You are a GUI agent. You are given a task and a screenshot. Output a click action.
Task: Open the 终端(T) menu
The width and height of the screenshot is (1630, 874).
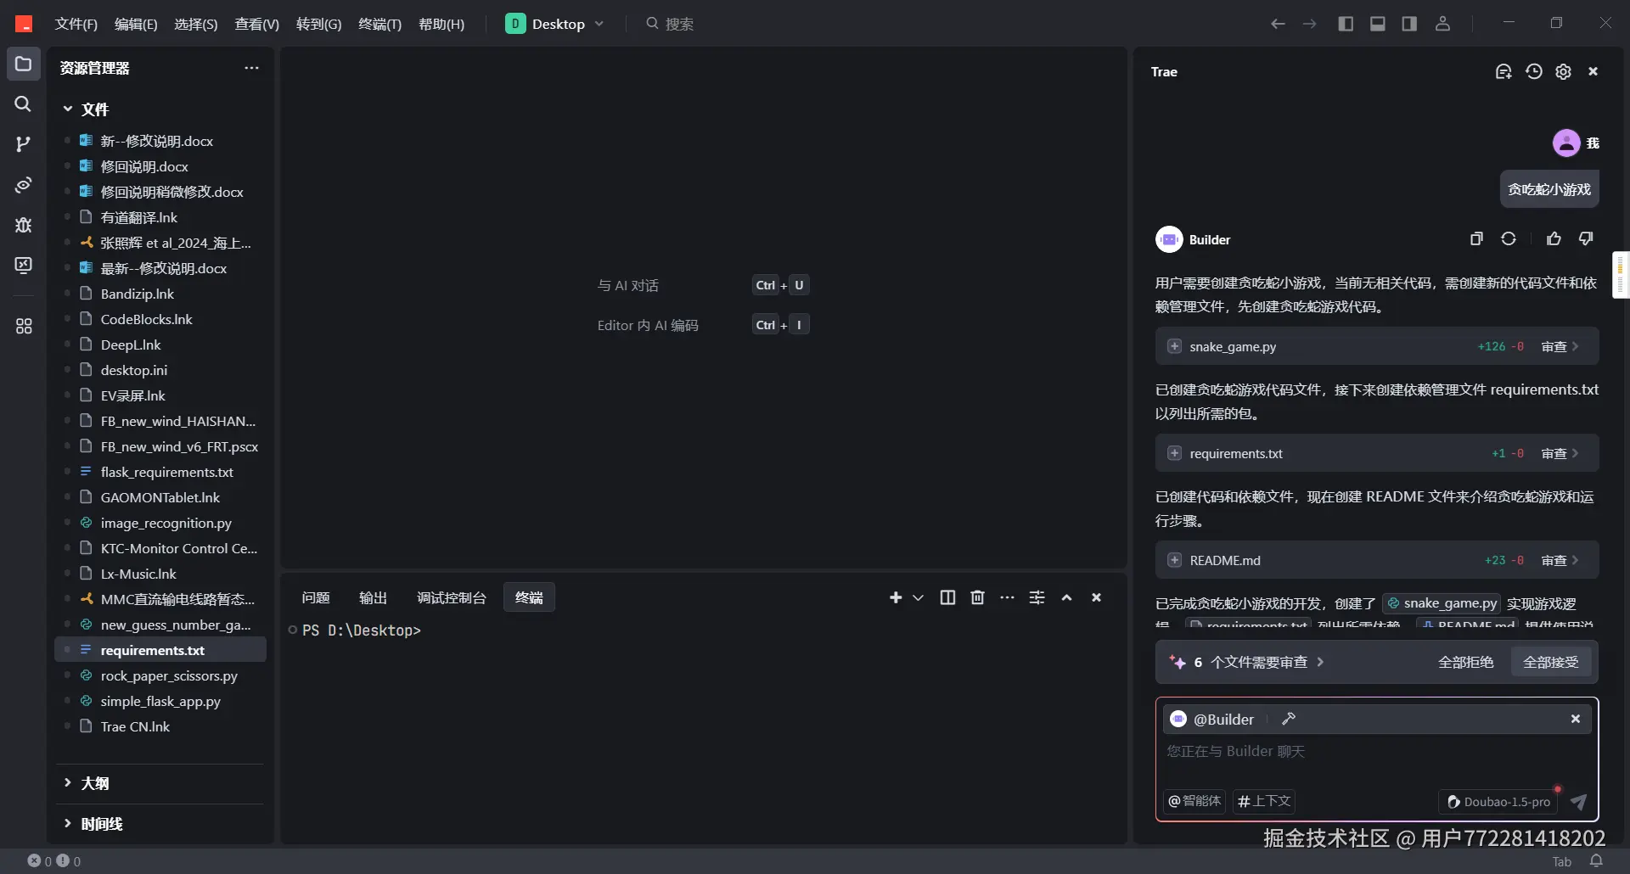(379, 25)
